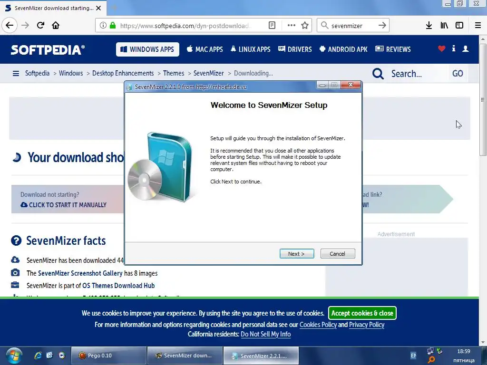Select Linux Apps section
The image size is (487, 365).
click(x=250, y=49)
